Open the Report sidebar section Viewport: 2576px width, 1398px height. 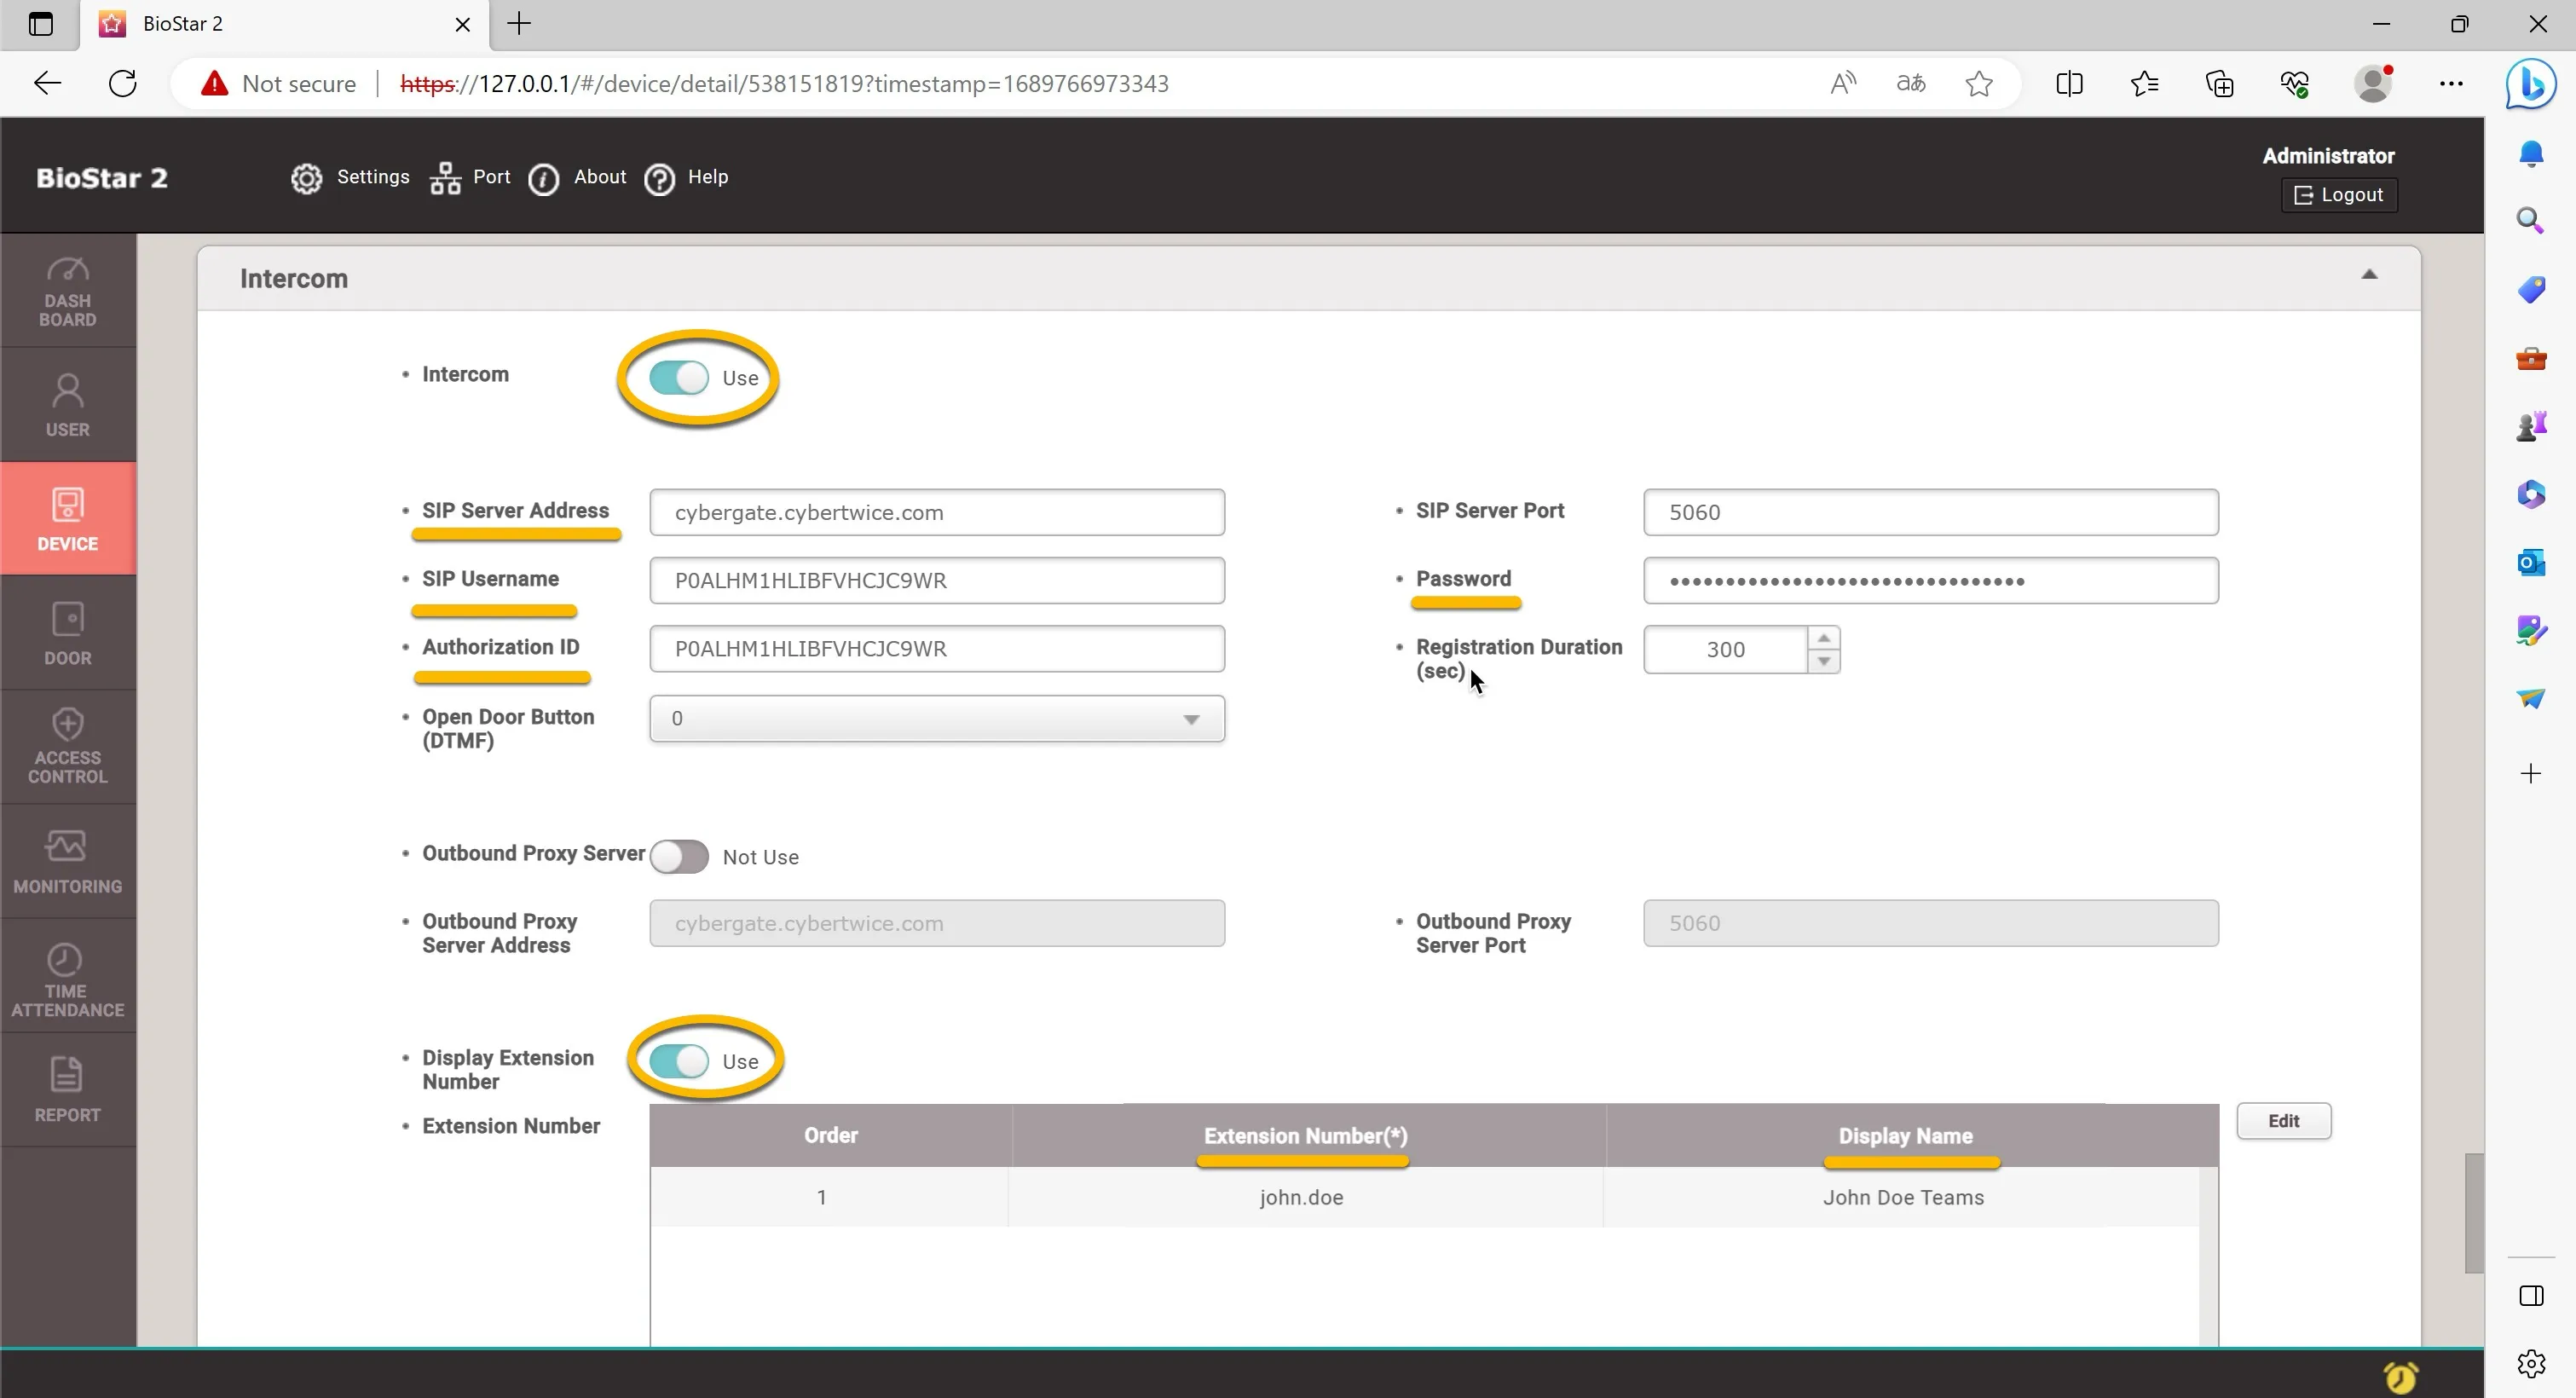pyautogui.click(x=68, y=1090)
